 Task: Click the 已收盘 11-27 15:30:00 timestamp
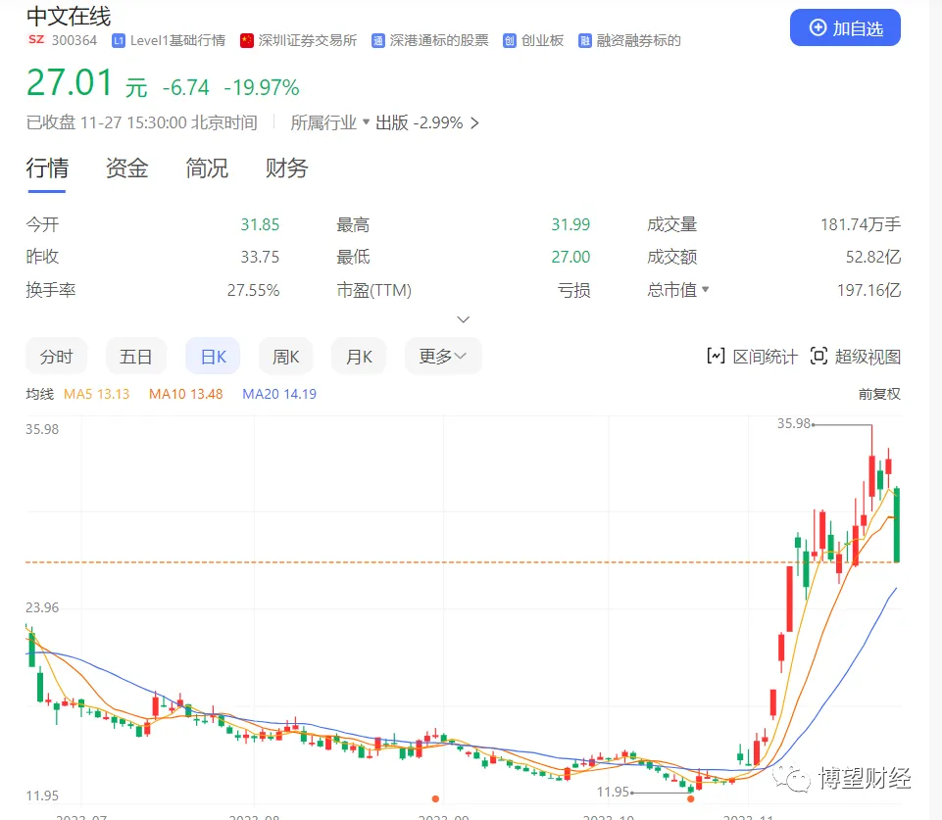click(142, 122)
